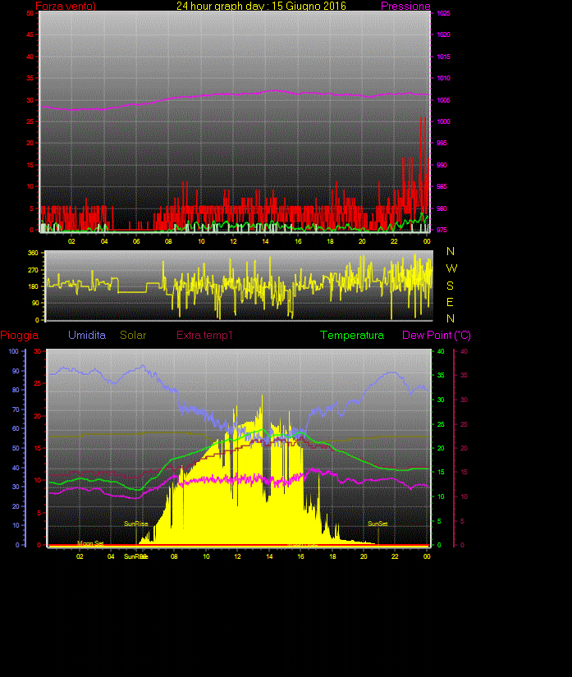Viewport: 572px width, 677px height.
Task: Select the "Moon Set" marker in the bottom chart
Action: pos(90,543)
